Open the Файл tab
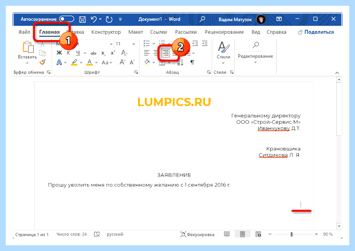The height and width of the screenshot is (251, 355). coord(24,32)
